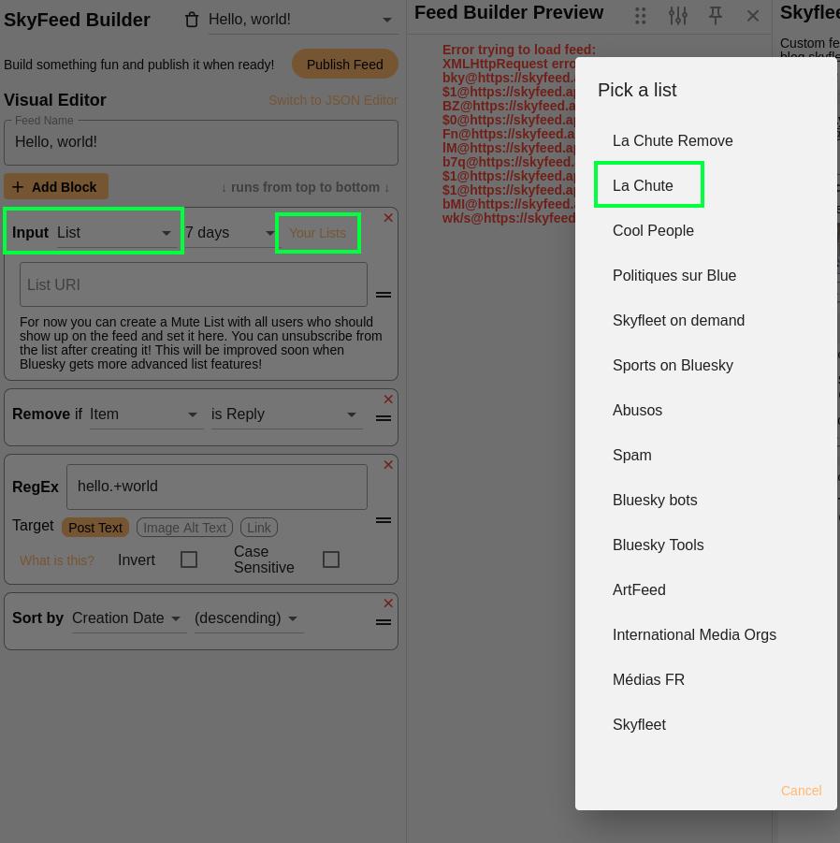This screenshot has width=840, height=843.
Task: Open the descending order dropdown
Action: click(x=248, y=618)
